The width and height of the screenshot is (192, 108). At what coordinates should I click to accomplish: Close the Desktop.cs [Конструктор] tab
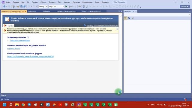[x=25, y=11]
